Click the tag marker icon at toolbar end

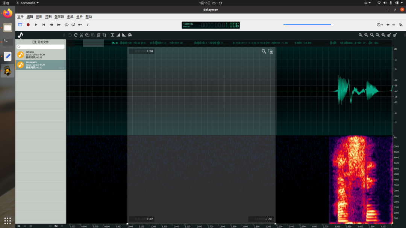tap(401, 25)
